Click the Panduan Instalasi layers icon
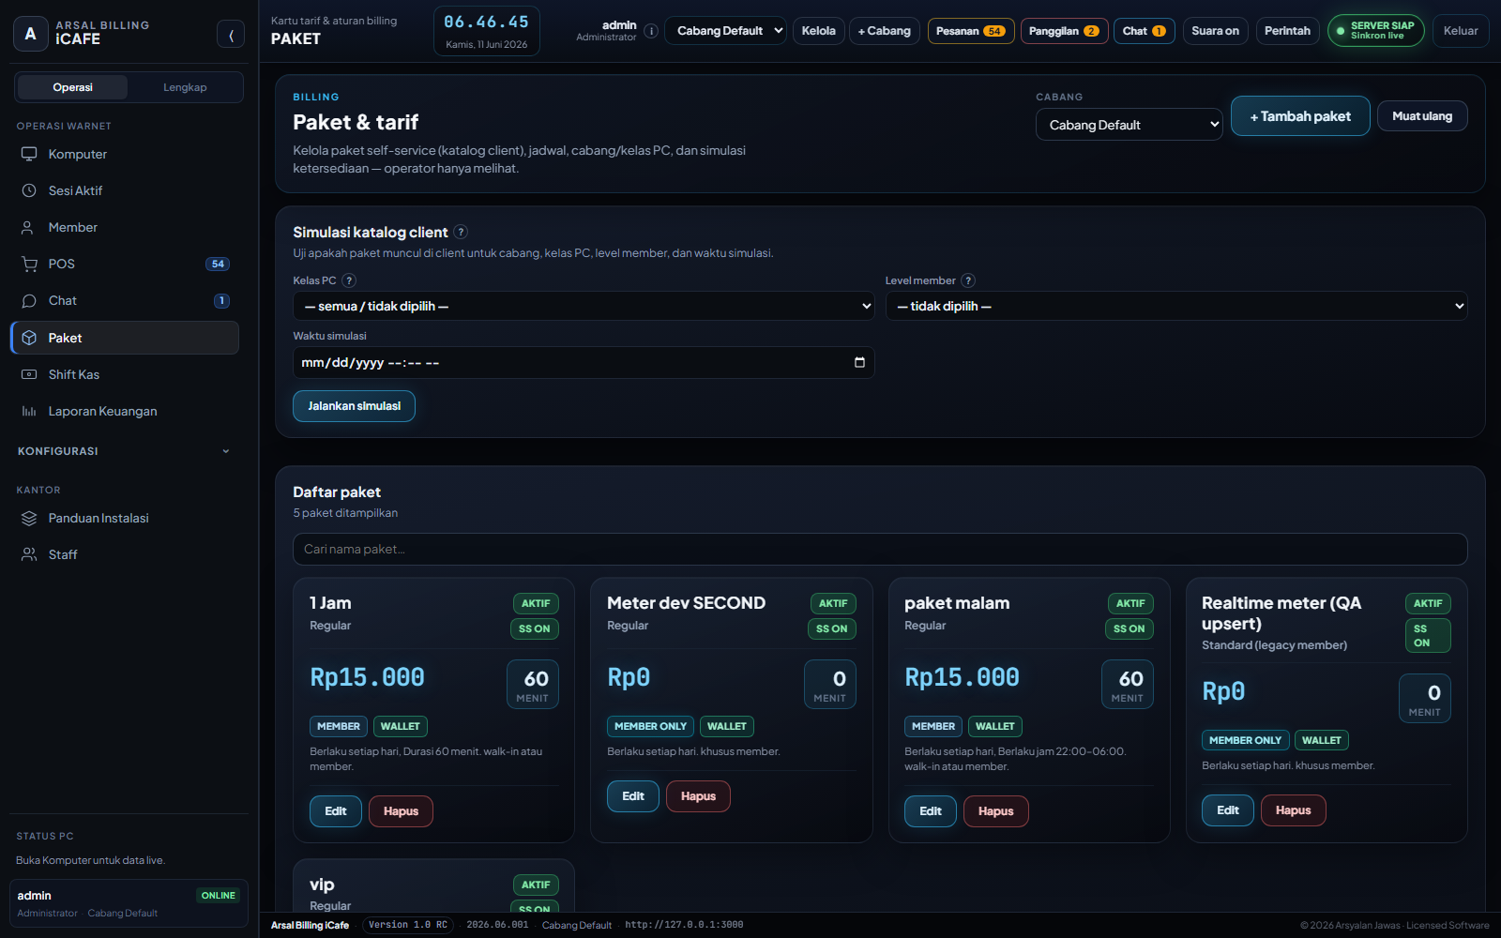Image resolution: width=1501 pixels, height=938 pixels. point(29,518)
